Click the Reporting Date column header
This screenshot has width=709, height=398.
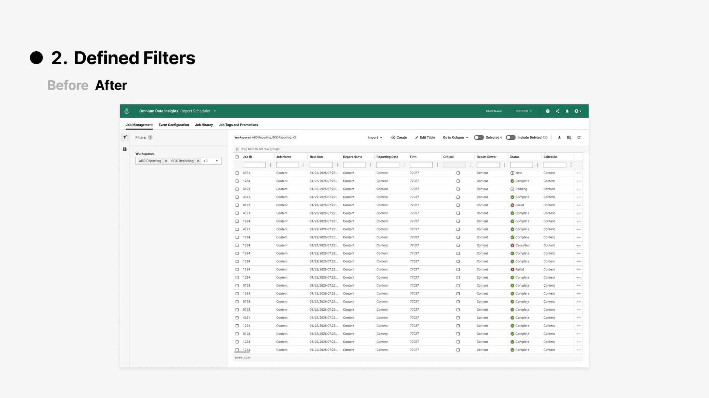click(x=387, y=157)
